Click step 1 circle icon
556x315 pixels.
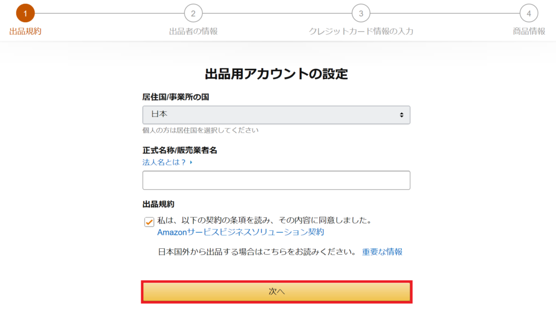coord(25,14)
